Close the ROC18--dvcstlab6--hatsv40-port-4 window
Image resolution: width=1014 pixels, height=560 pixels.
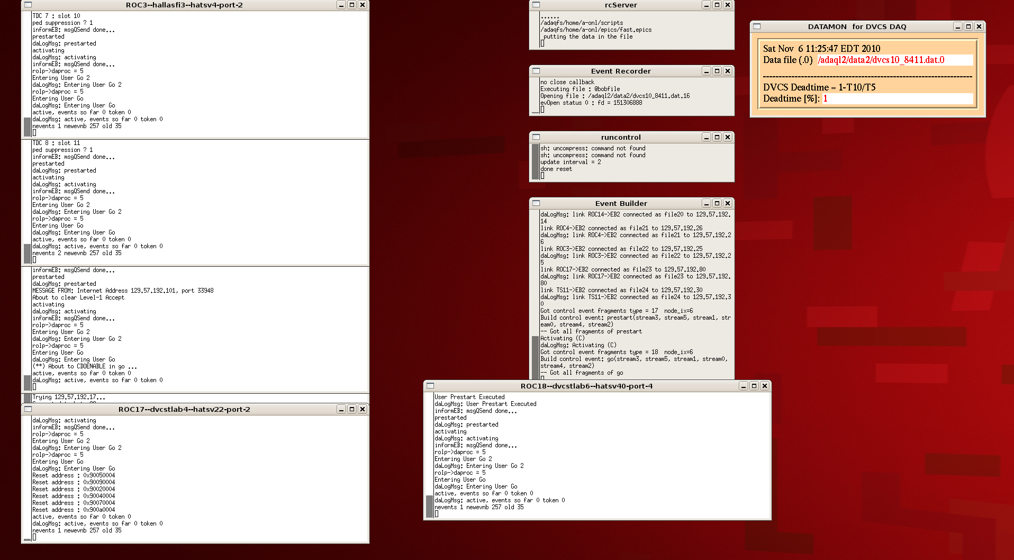click(x=765, y=386)
